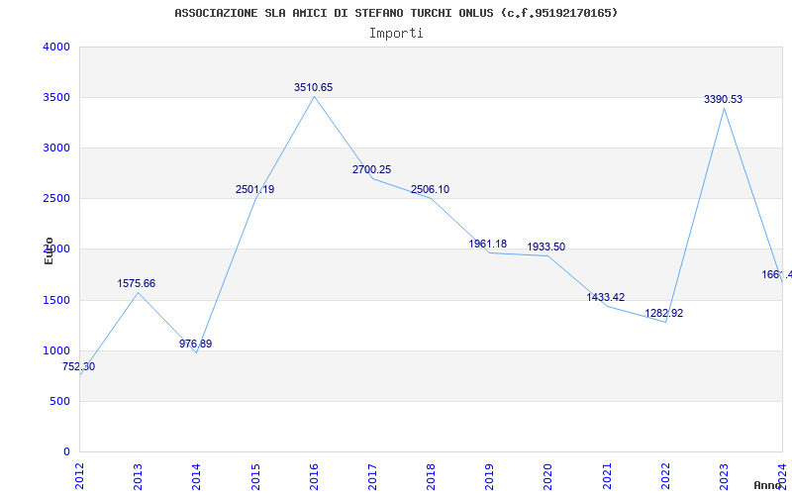
Task: Click the 1961.18 data label
Action: pyautogui.click(x=487, y=245)
